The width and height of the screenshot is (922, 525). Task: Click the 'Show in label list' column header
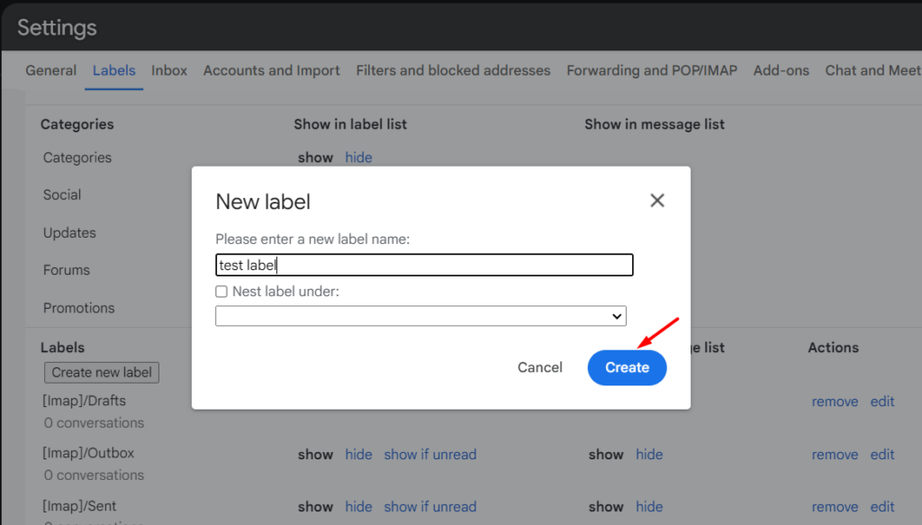pyautogui.click(x=350, y=124)
